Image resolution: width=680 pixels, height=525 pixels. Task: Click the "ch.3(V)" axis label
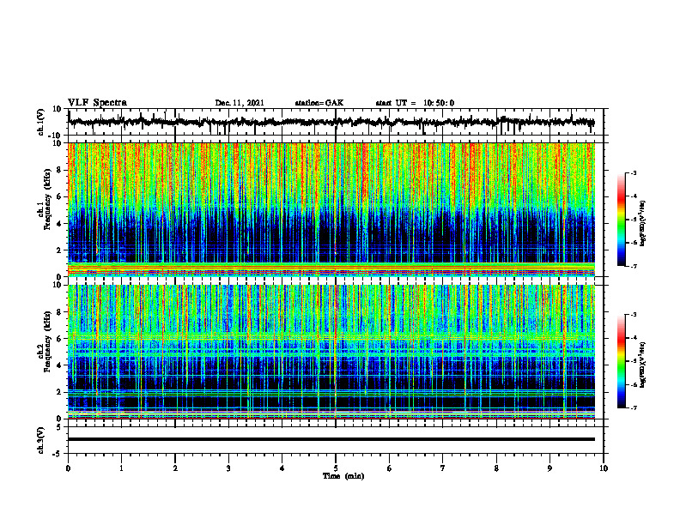click(41, 441)
